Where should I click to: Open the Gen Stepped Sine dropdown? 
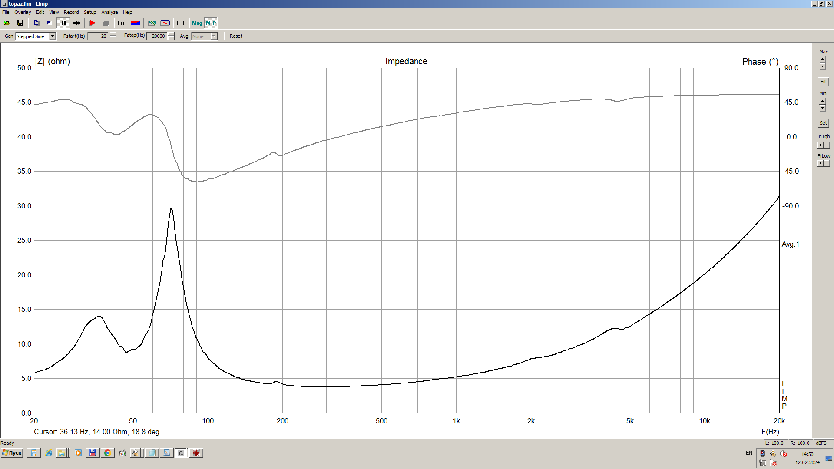(x=53, y=36)
